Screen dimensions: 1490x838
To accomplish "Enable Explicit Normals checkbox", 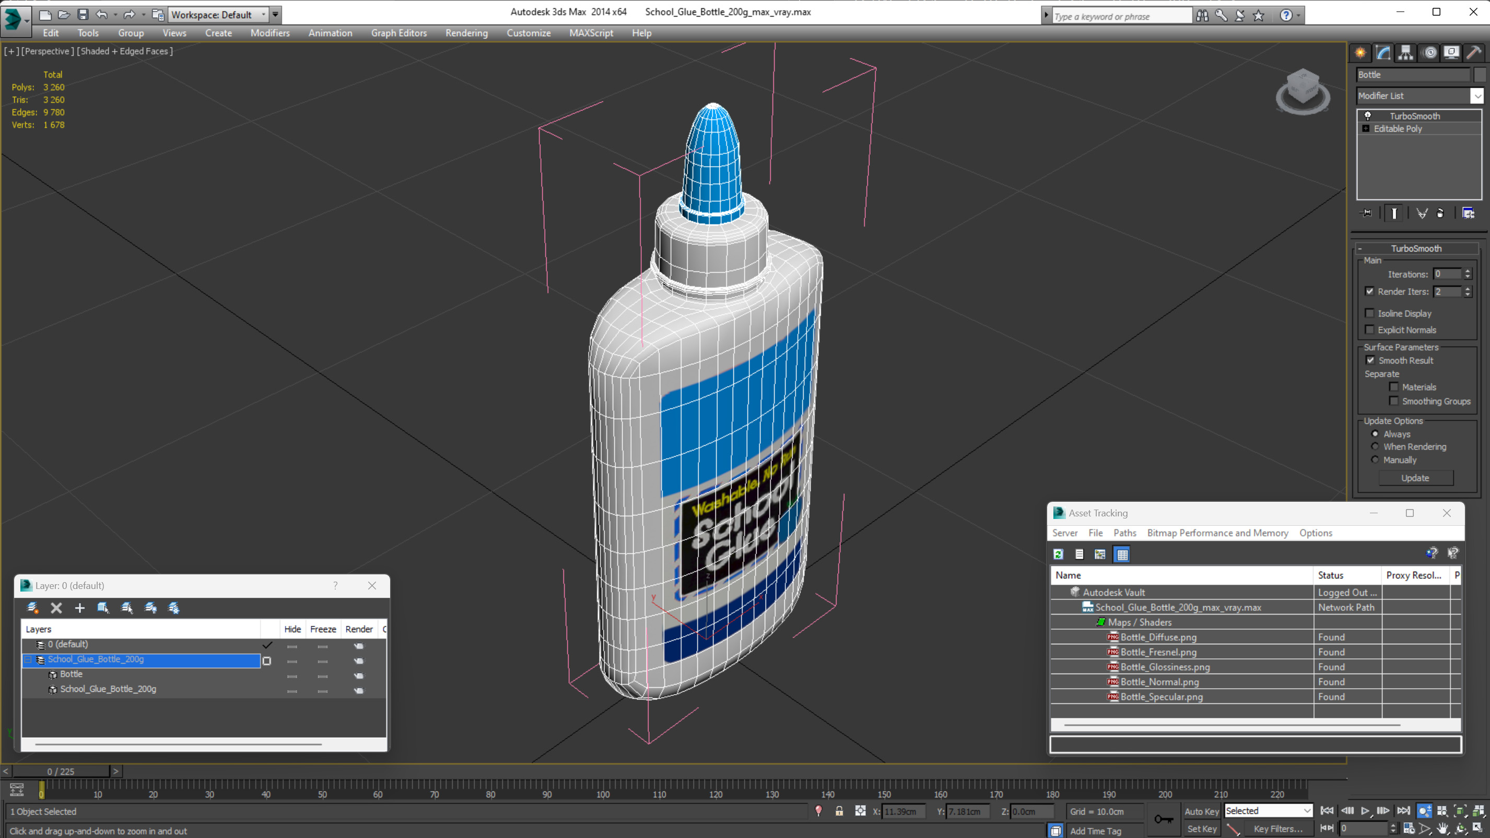I will 1369,329.
